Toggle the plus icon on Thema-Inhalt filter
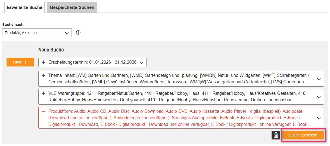 tap(43, 75)
